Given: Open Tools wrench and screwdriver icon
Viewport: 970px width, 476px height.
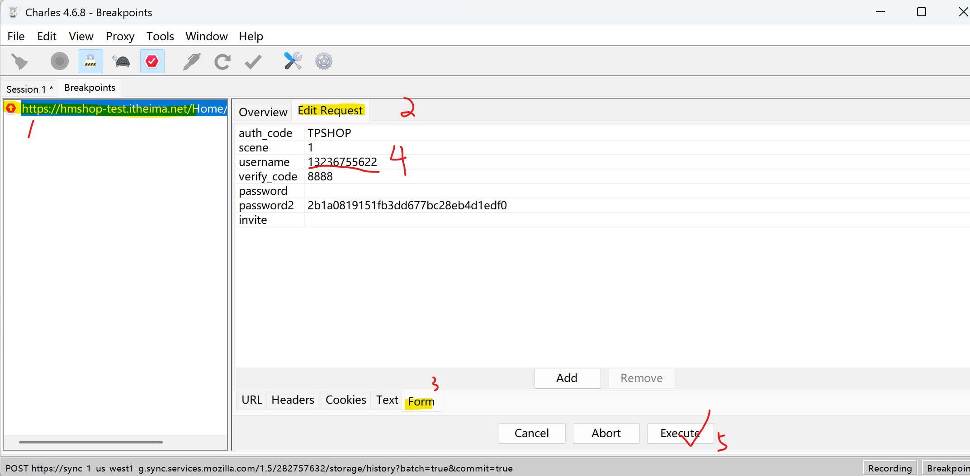Looking at the screenshot, I should coord(293,61).
